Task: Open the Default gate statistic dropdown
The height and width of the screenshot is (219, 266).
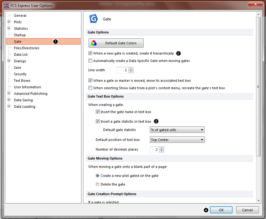Action: pos(177,130)
